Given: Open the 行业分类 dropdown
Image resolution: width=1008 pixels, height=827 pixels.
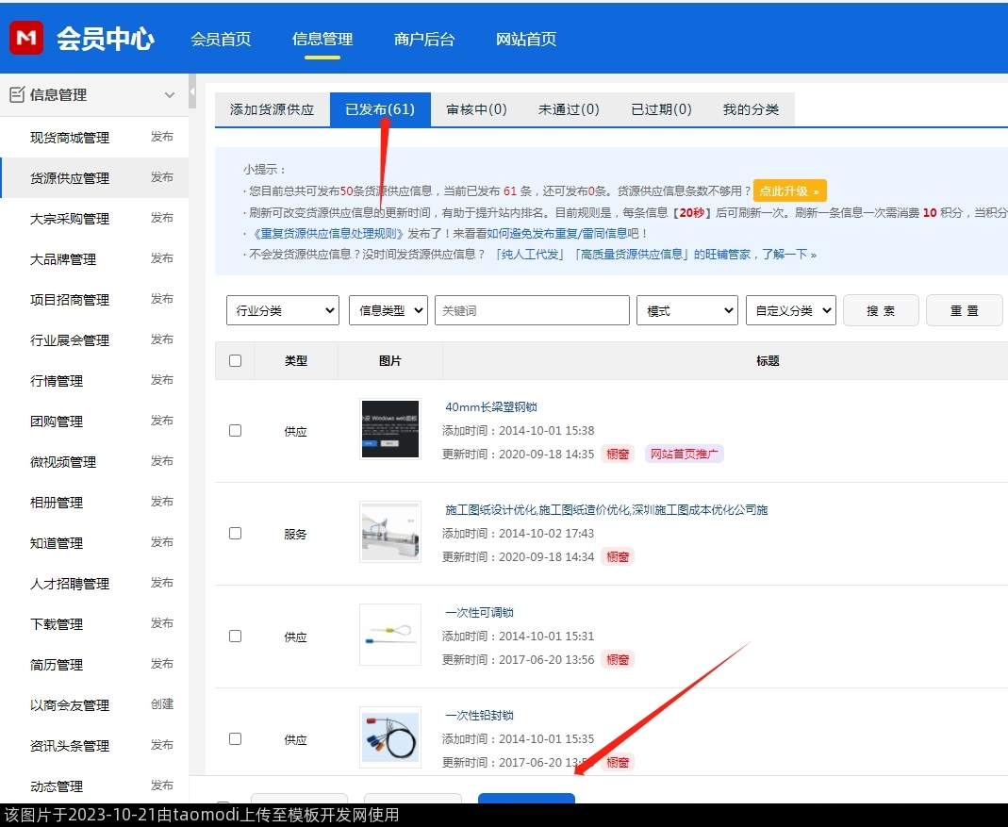Looking at the screenshot, I should 282,310.
